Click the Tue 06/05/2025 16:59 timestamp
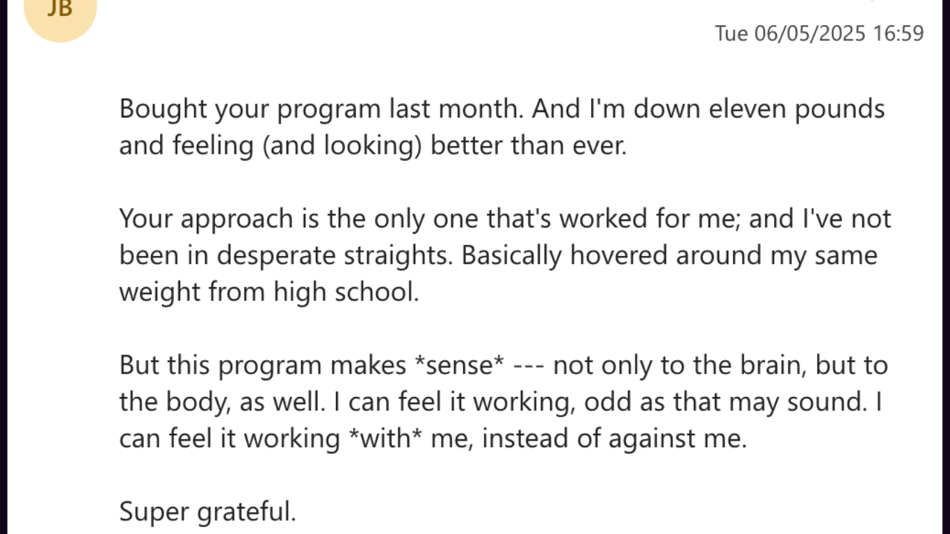 (819, 33)
